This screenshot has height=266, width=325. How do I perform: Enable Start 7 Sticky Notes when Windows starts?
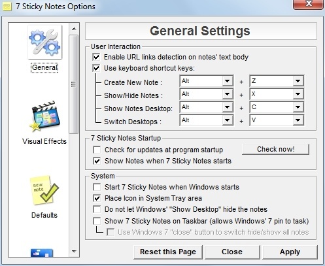97,187
